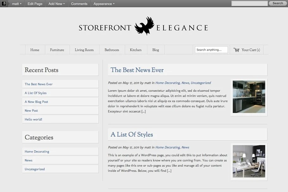Image resolution: width=288 pixels, height=192 pixels.
Task: Open the Living Room navigation tab
Action: click(x=84, y=50)
